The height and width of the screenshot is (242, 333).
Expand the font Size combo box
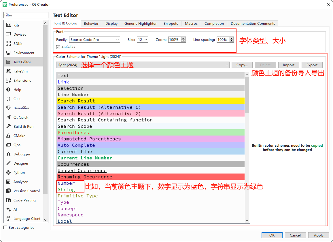tap(142, 40)
